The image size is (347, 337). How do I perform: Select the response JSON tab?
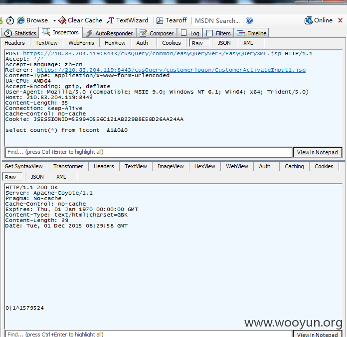[x=37, y=177]
